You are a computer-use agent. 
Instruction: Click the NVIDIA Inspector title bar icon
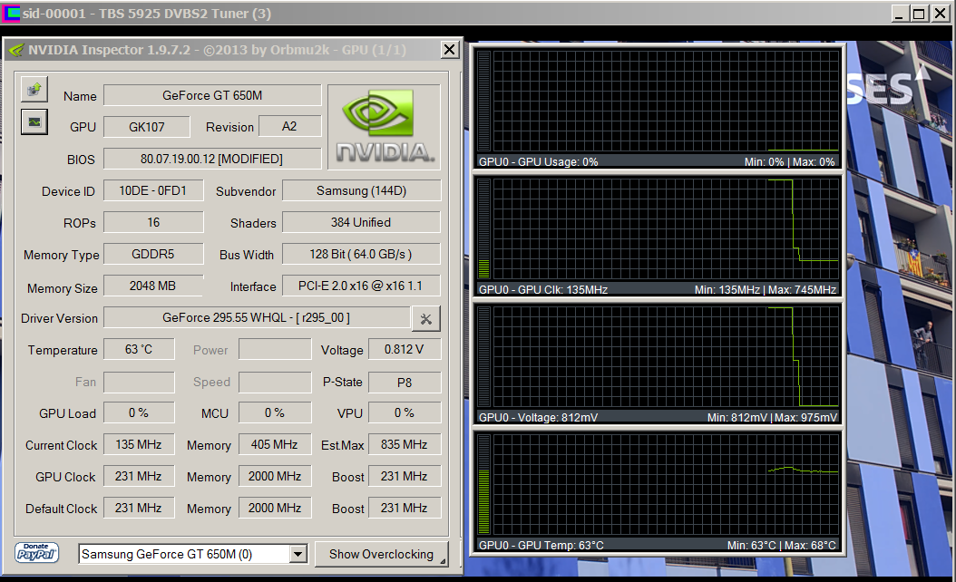pyautogui.click(x=15, y=50)
